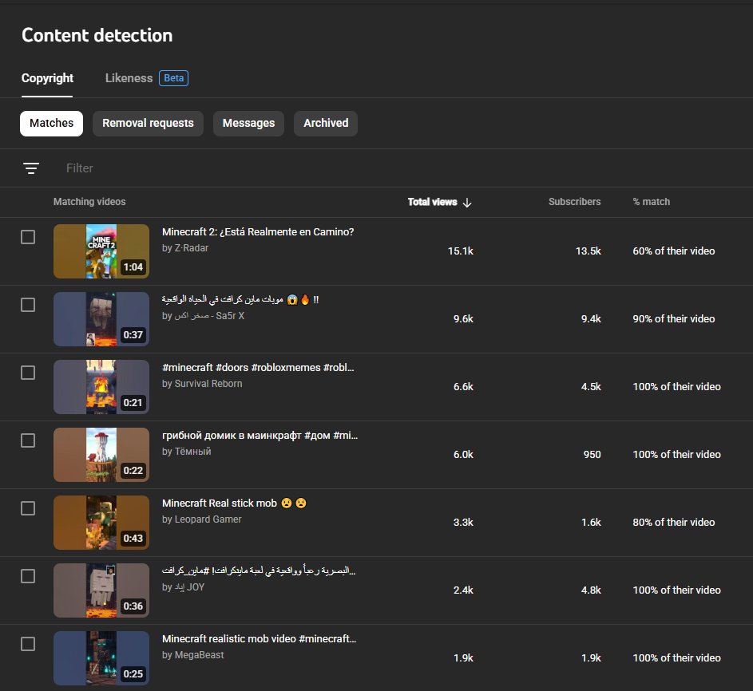Sort by Subscribers column header

coord(574,202)
